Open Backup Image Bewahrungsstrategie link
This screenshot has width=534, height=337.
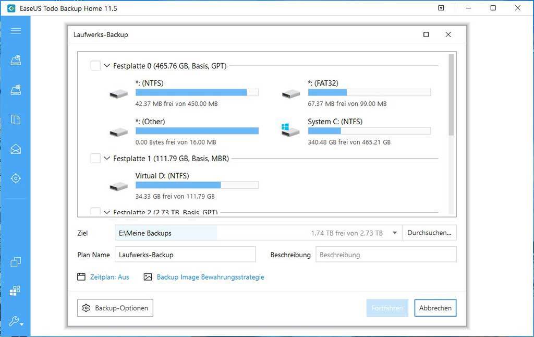211,277
